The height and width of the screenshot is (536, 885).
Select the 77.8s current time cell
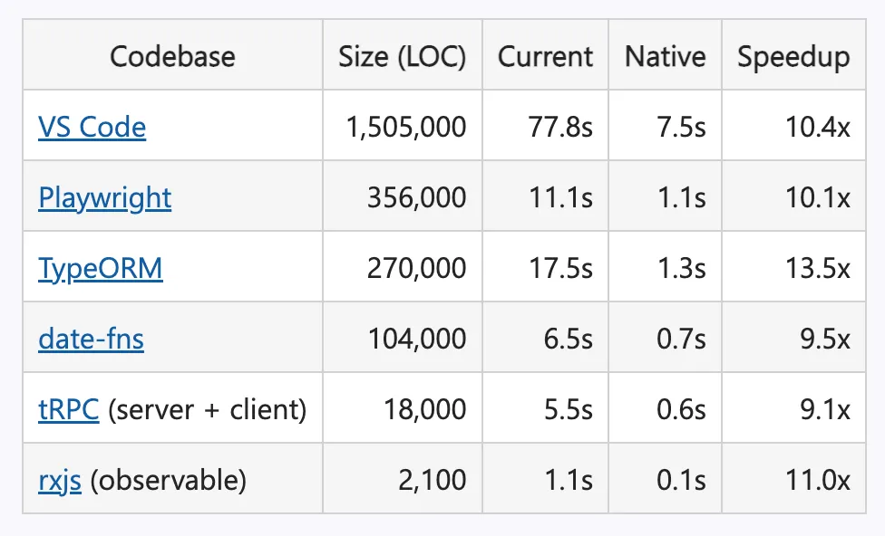coord(545,126)
